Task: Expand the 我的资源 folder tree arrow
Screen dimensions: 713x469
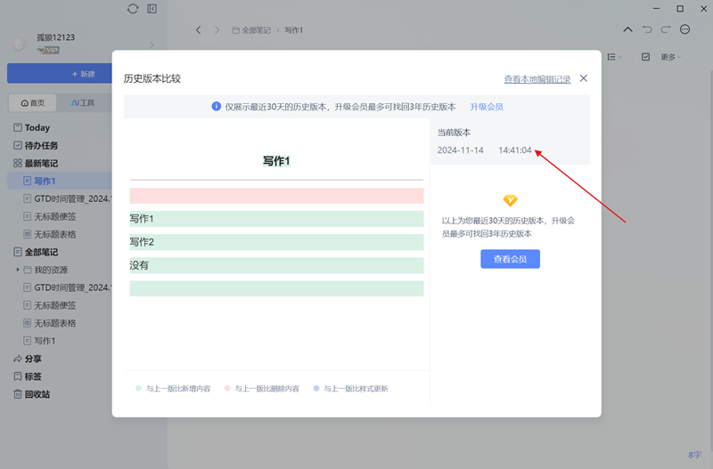Action: 18,270
